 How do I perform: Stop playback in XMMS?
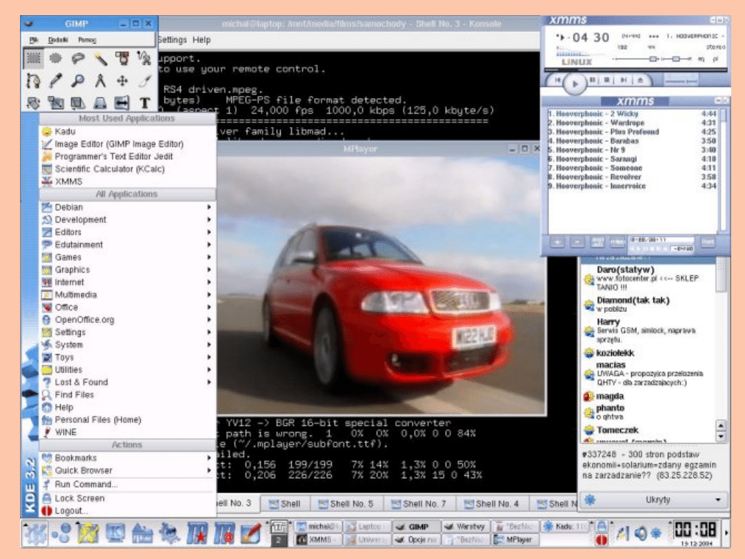click(x=607, y=80)
